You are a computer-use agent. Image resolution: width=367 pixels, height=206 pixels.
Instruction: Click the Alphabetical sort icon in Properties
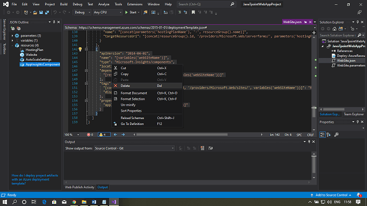[329, 135]
